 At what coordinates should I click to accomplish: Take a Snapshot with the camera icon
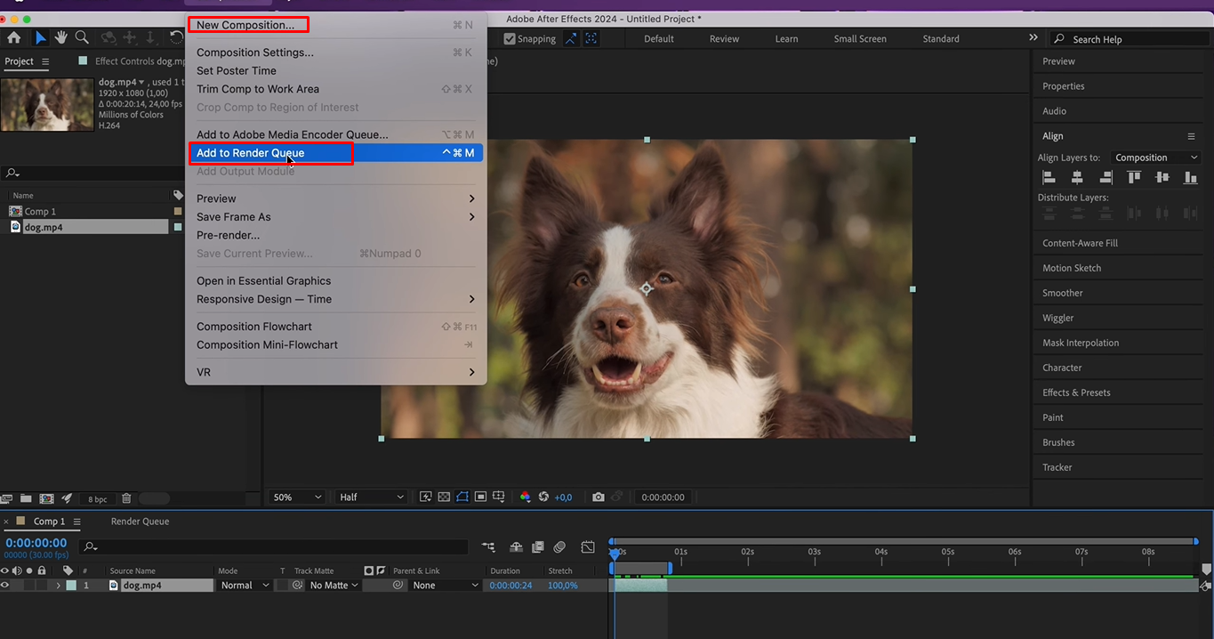point(598,497)
